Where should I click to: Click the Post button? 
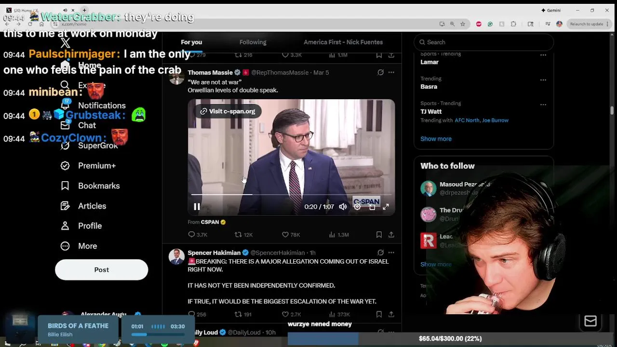[101, 269]
